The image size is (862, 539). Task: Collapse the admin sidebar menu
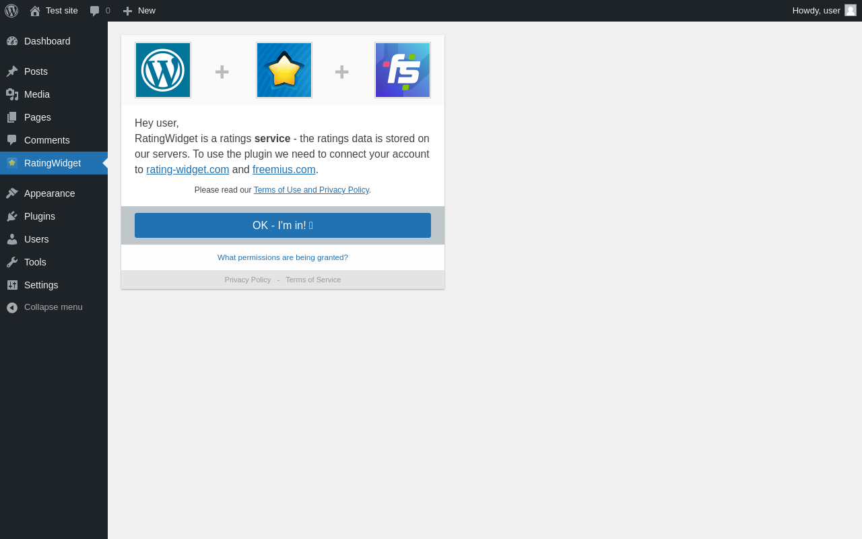(54, 307)
